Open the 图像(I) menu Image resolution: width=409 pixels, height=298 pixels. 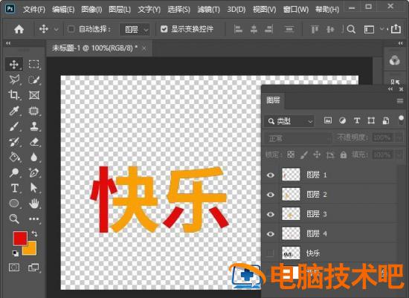91,10
